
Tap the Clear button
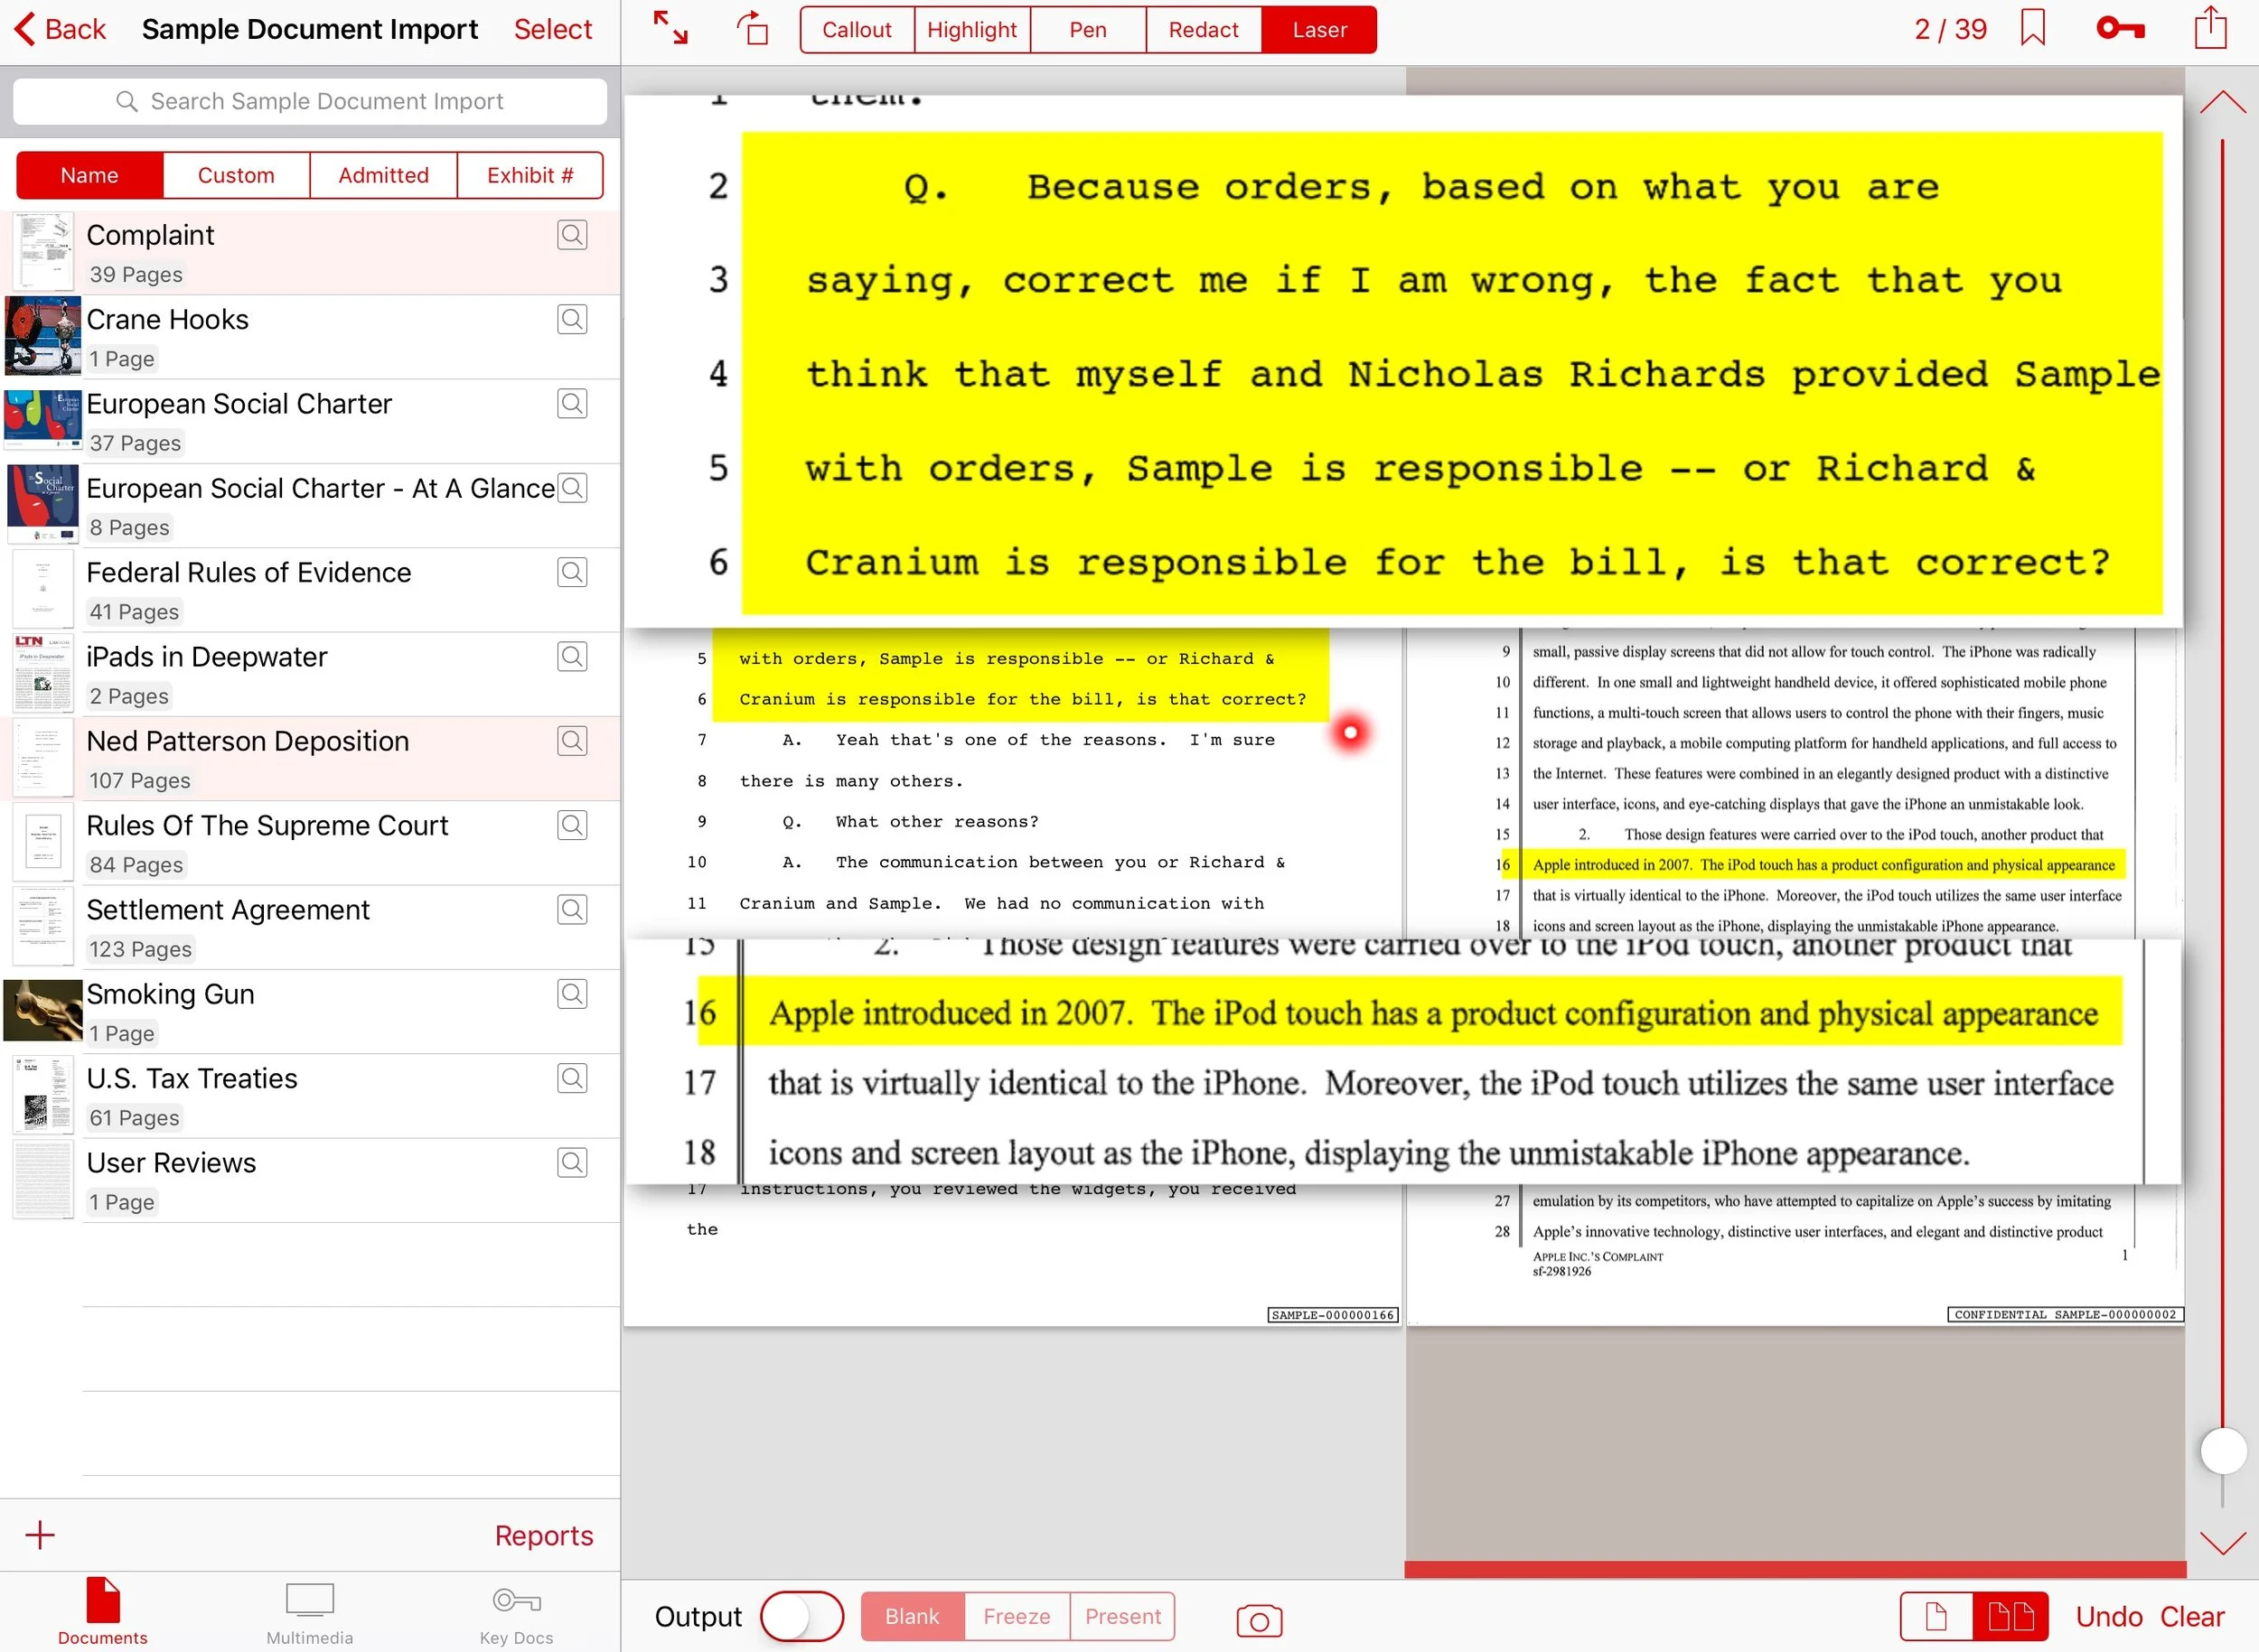click(2191, 1616)
